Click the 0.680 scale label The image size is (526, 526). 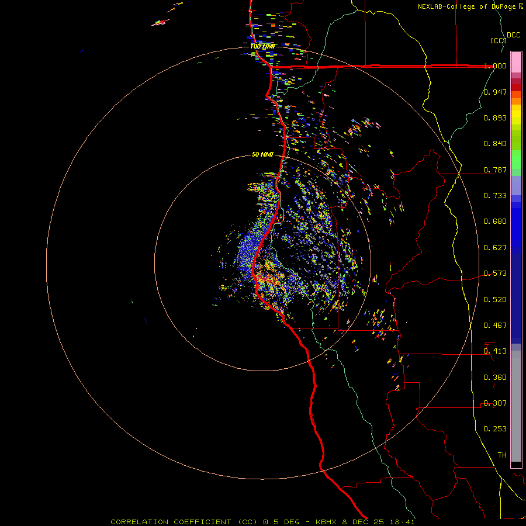click(495, 222)
